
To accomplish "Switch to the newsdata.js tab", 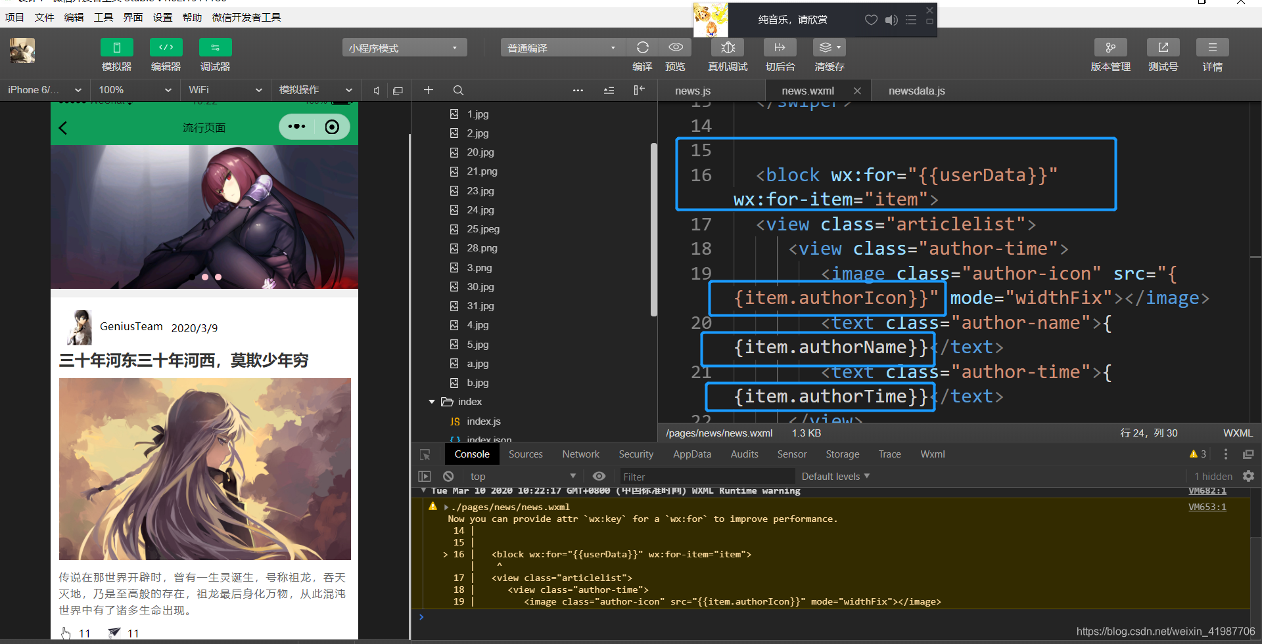I will (917, 91).
